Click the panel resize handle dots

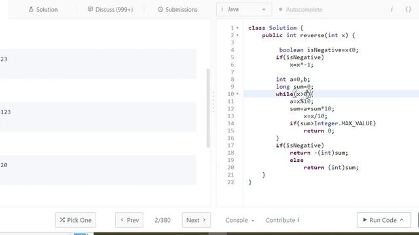tap(213, 102)
